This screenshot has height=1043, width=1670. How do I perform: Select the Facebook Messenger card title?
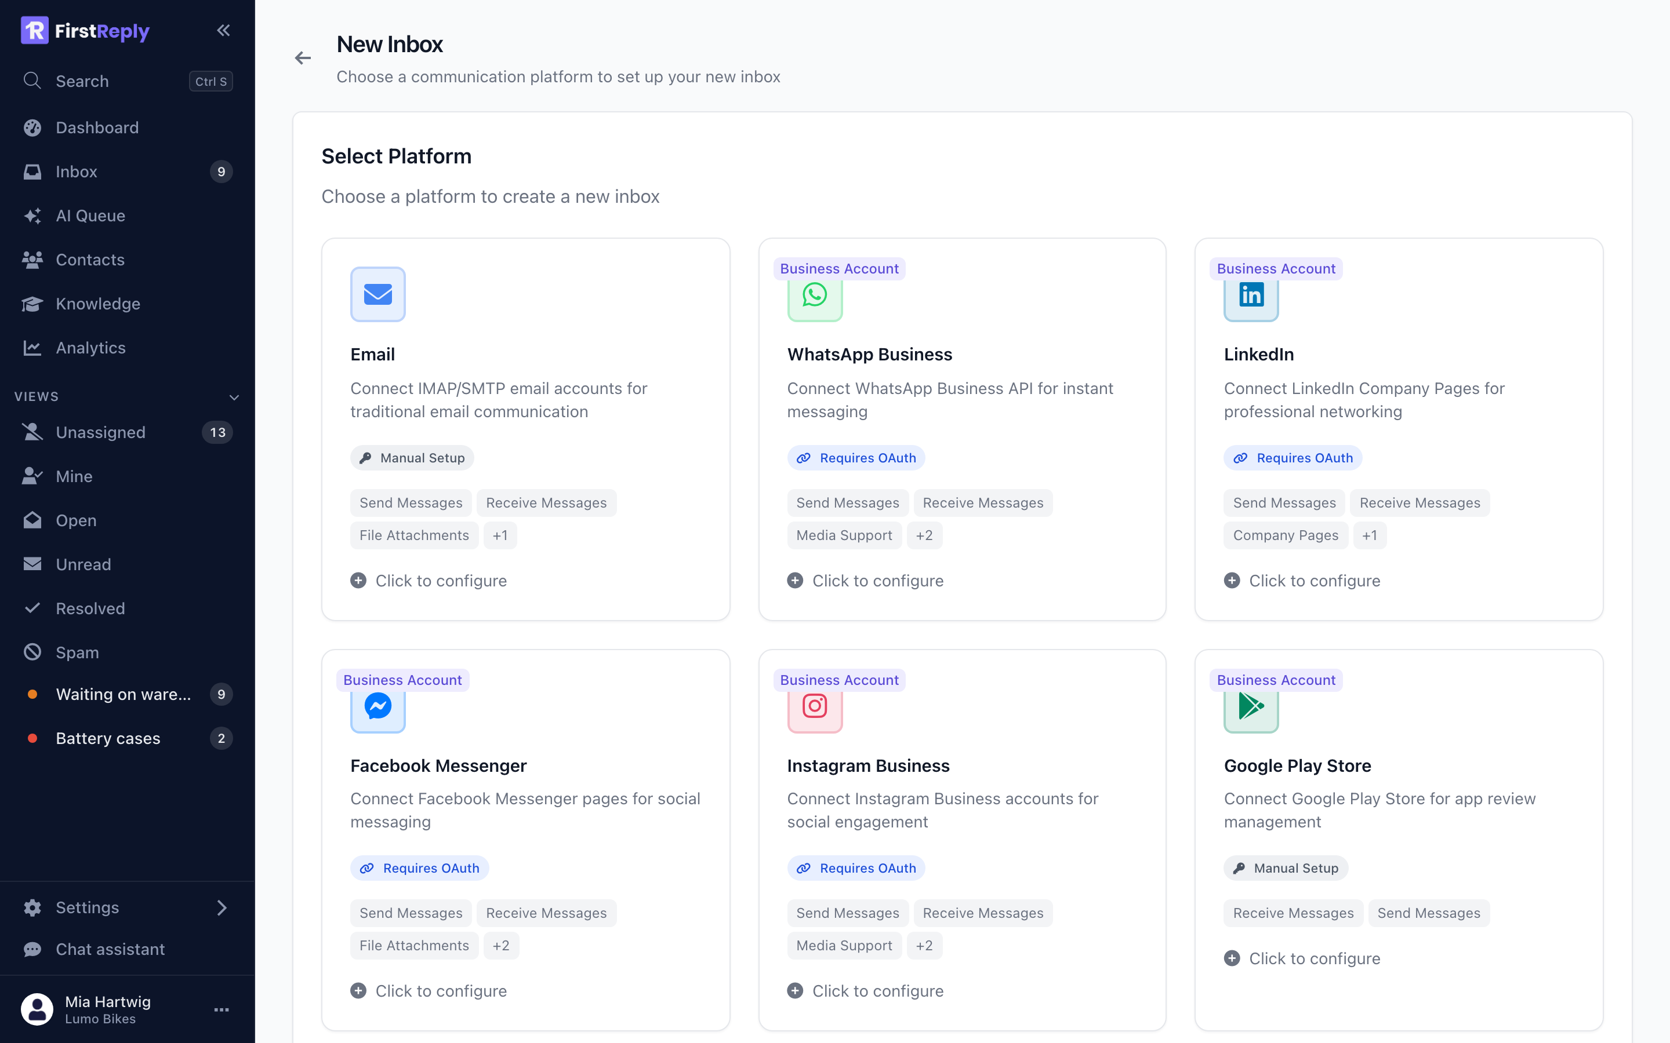pos(438,765)
